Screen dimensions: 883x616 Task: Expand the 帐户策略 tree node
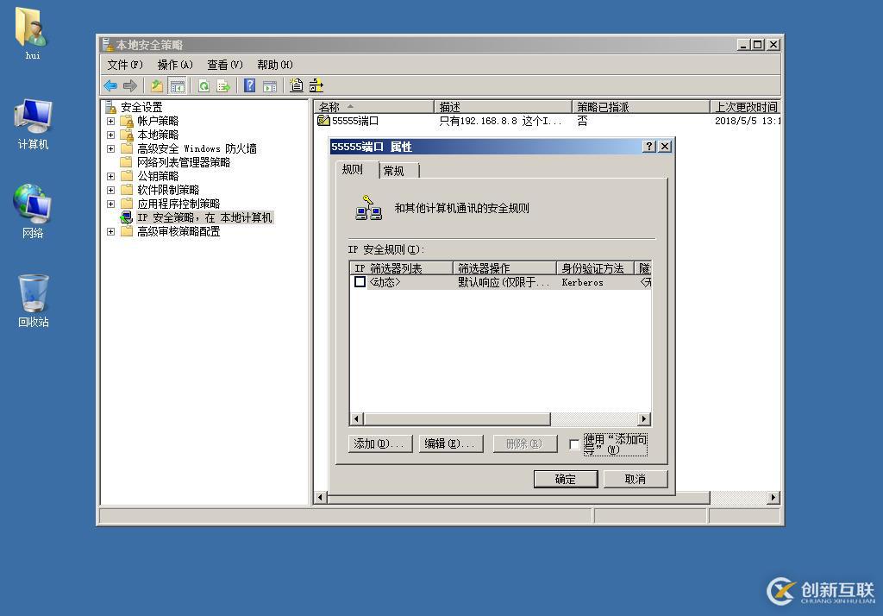click(111, 121)
